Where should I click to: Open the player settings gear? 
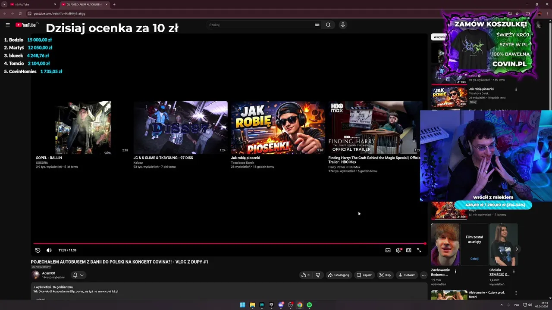pos(398,250)
